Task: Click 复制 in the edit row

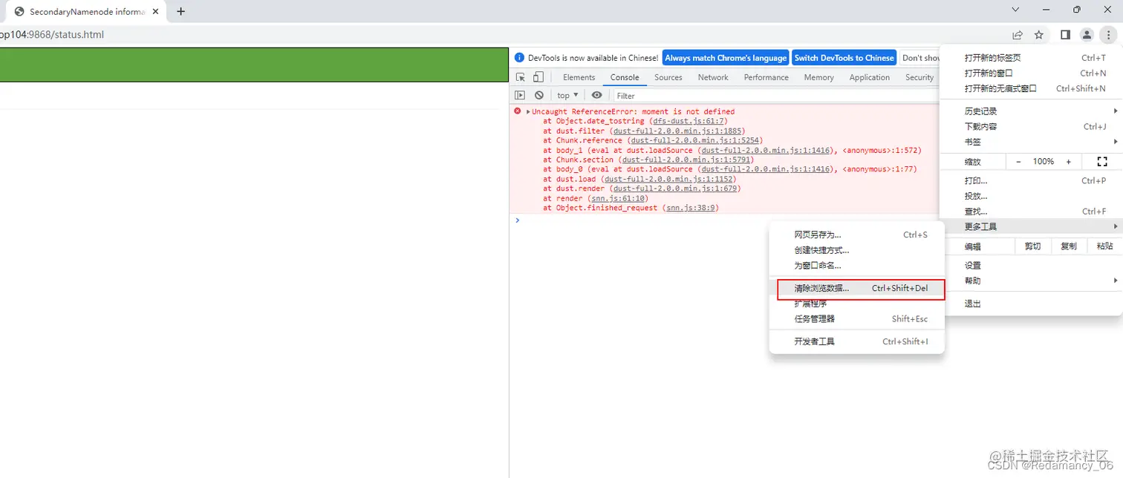Action: [1069, 246]
